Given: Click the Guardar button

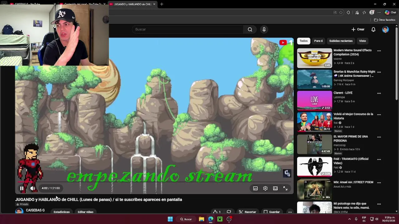Looking at the screenshot, I should [x=272, y=212].
